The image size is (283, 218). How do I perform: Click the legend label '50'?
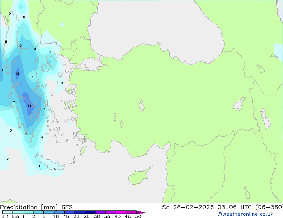[x=138, y=216]
